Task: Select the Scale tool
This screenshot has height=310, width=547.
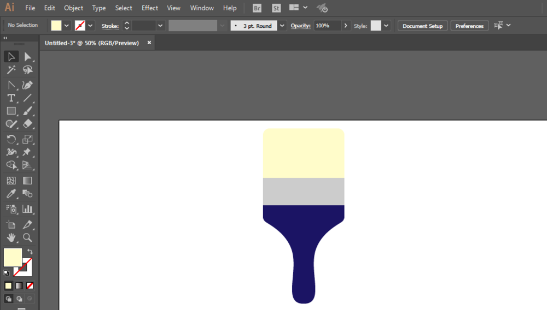Action: (27, 139)
